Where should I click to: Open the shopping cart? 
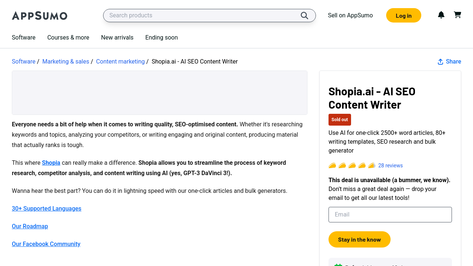point(457,15)
